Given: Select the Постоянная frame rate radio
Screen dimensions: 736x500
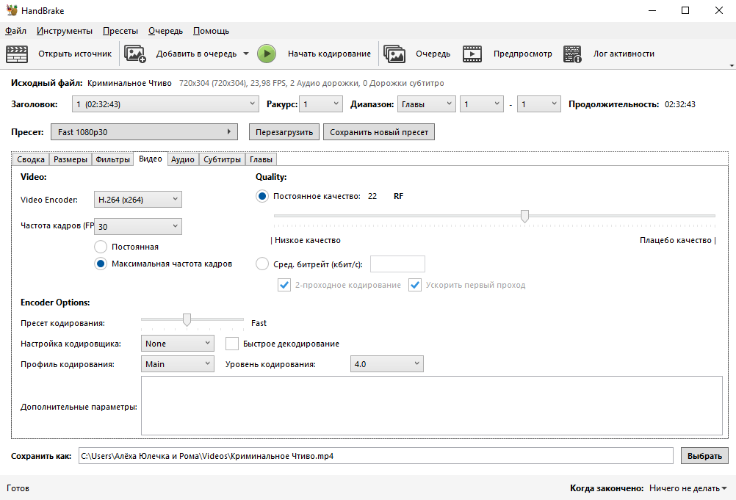Looking at the screenshot, I should pyautogui.click(x=101, y=247).
